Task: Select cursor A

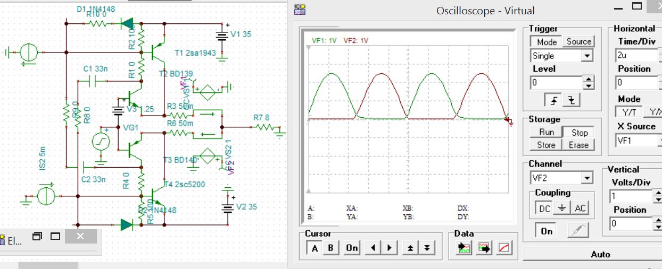Action: click(x=315, y=248)
